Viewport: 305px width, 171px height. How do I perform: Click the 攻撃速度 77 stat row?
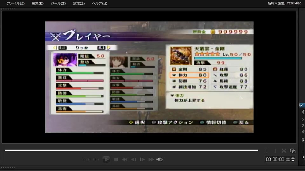tap(230, 87)
